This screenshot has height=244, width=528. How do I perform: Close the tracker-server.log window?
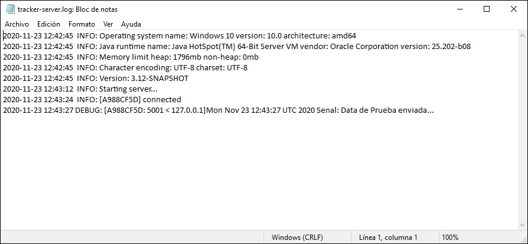[x=513, y=9]
